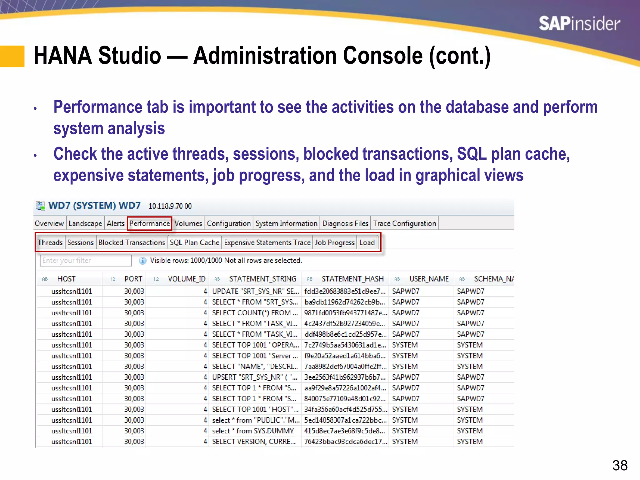This screenshot has height=480, width=640.
Task: Click the 12 type icon on VOLUME_ID column
Action: [x=156, y=279]
